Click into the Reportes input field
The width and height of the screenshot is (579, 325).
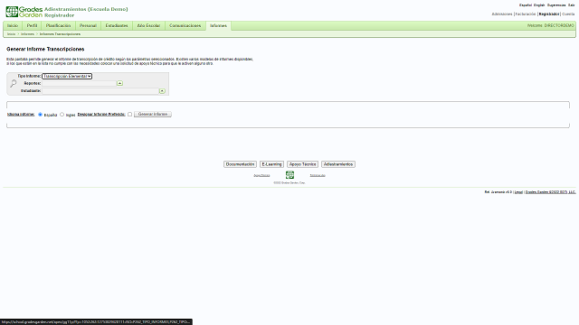point(79,83)
